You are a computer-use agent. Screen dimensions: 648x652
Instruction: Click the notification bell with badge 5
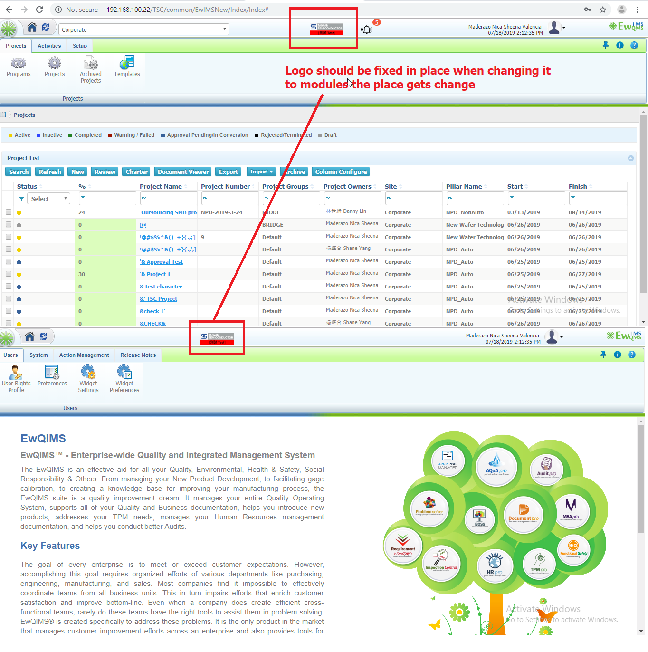[367, 29]
